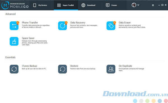Minimize the MobileGo window
168x103 pixels.
click(x=159, y=5)
